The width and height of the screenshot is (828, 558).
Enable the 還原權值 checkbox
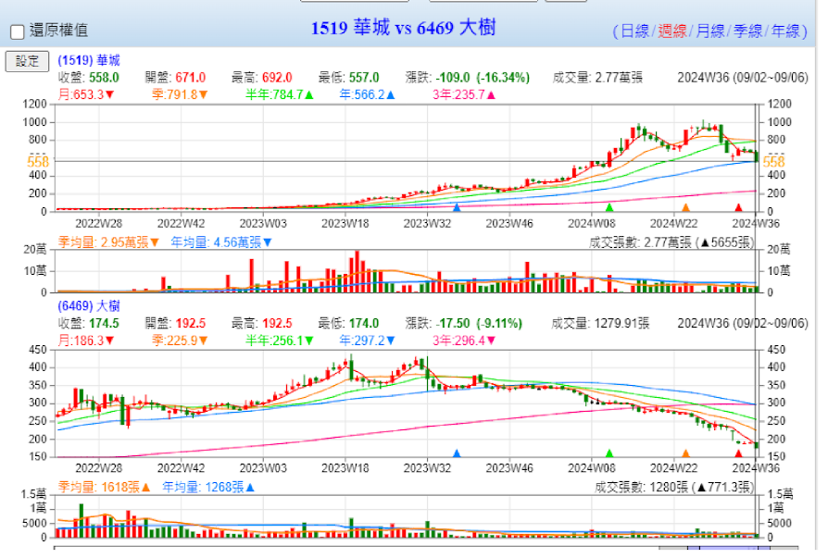(x=18, y=31)
